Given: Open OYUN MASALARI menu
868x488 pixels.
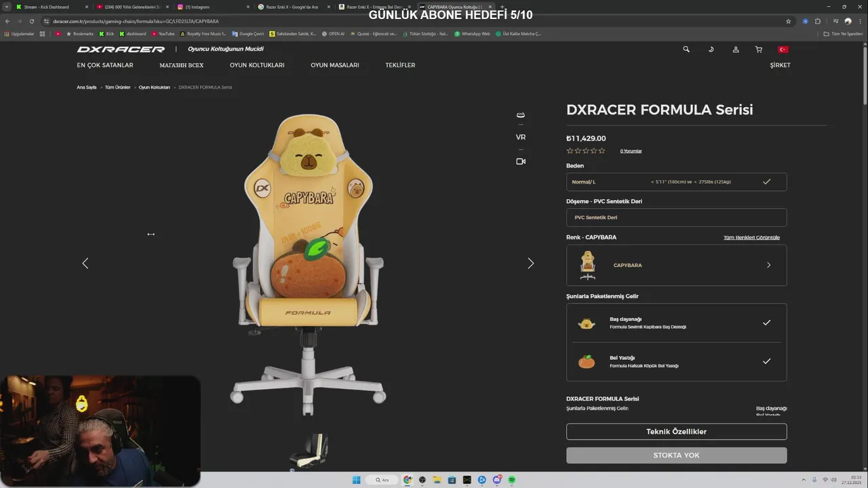Looking at the screenshot, I should click(x=335, y=65).
